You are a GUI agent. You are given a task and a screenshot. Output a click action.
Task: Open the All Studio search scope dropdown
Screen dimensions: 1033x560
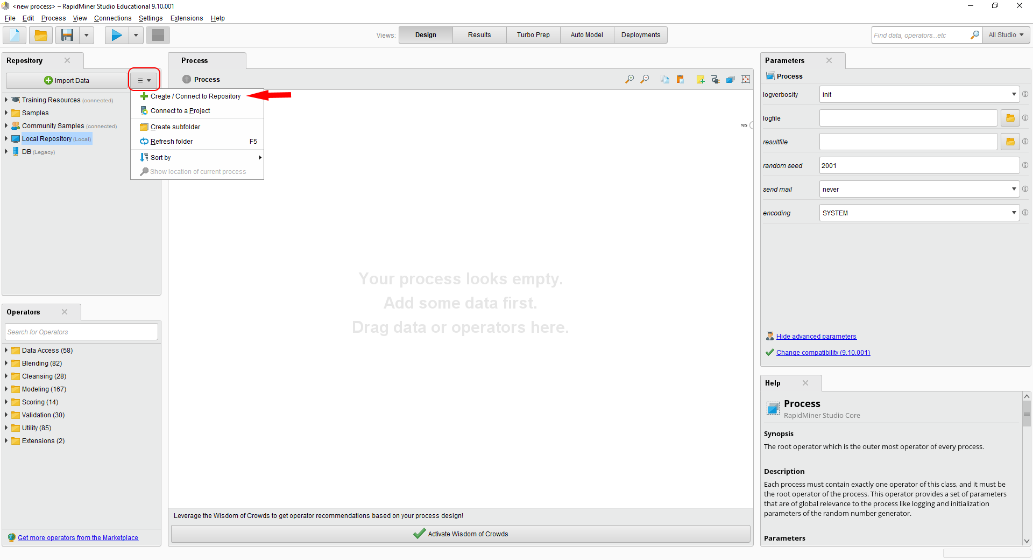[1006, 35]
